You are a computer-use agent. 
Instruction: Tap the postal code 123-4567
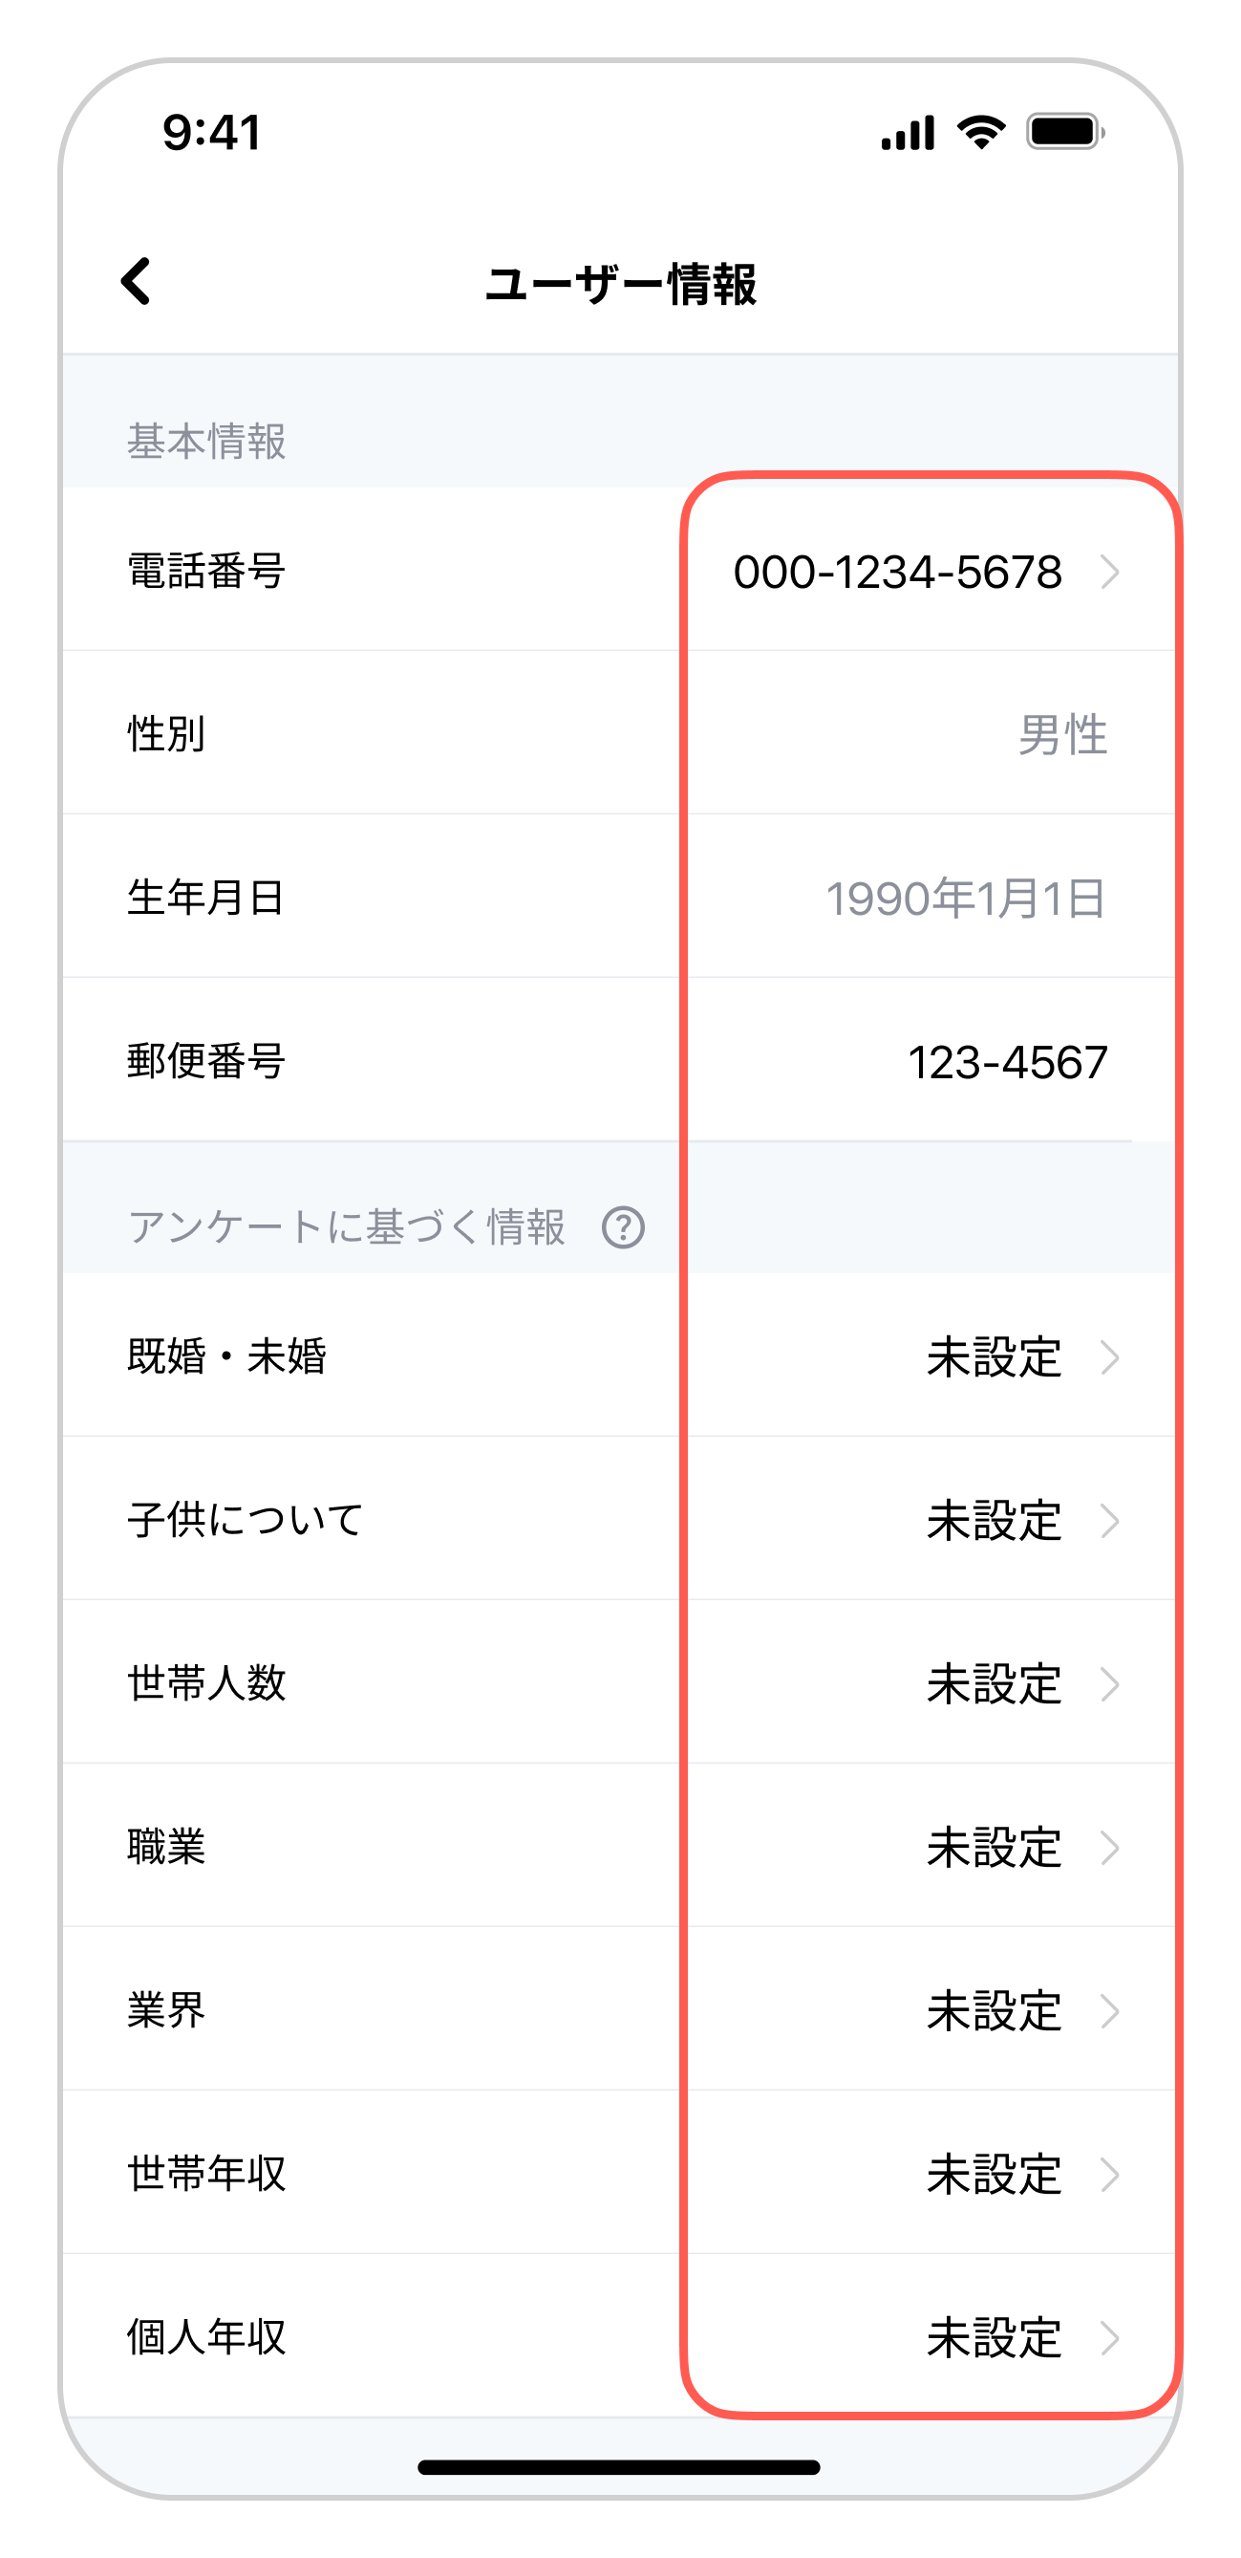pos(1007,1063)
